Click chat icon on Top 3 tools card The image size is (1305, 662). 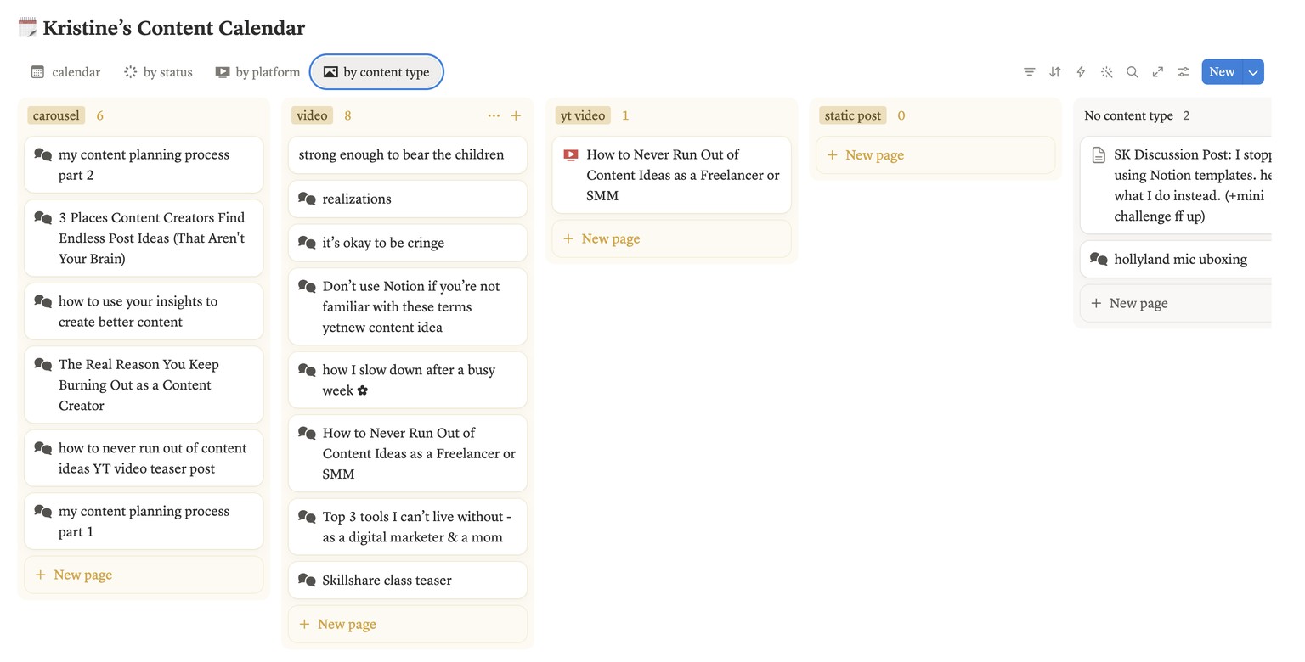tap(307, 517)
